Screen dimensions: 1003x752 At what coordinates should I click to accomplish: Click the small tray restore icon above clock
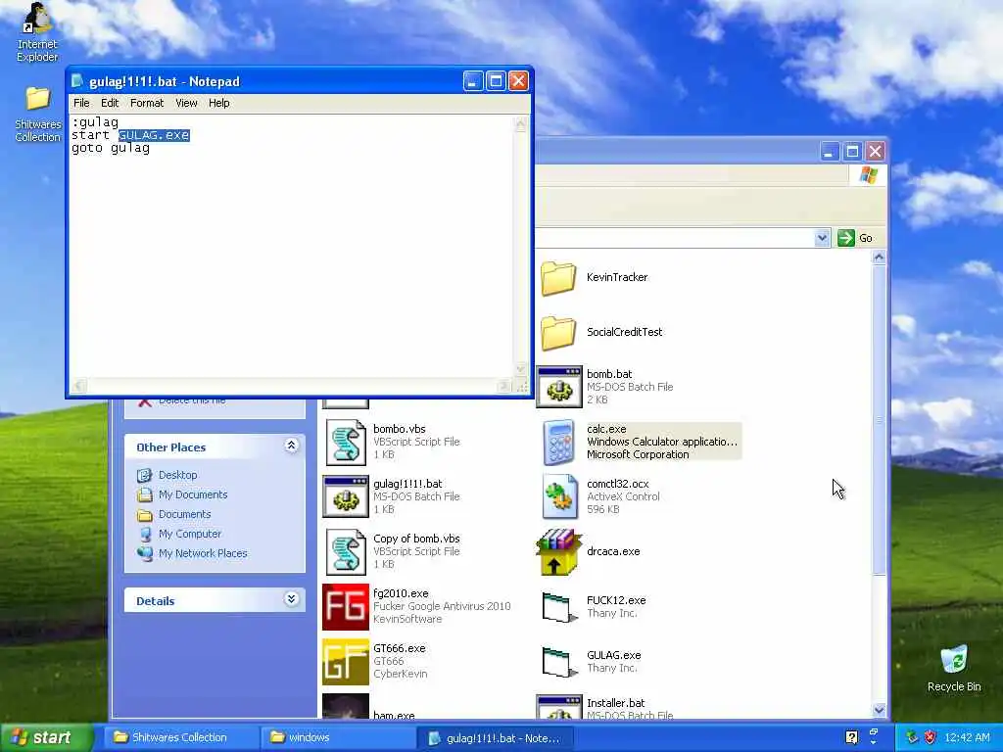point(874,732)
